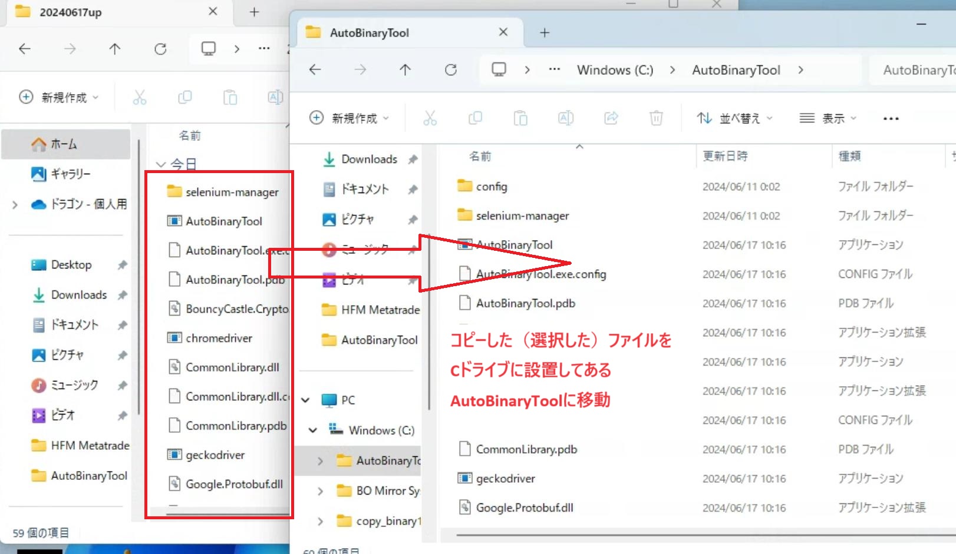956x554 pixels.
Task: Open the 並べ替え sort dropdown
Action: [734, 118]
